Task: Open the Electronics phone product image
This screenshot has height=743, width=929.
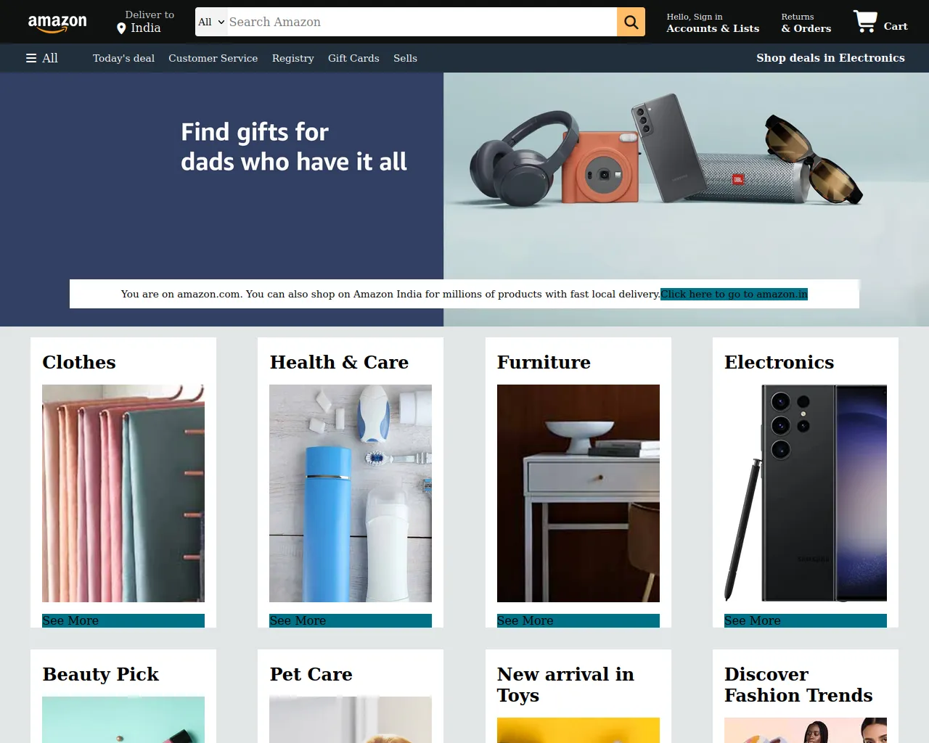Action: pyautogui.click(x=806, y=493)
